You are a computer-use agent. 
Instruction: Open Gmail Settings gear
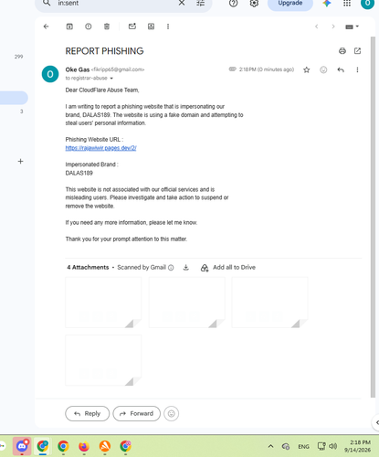pyautogui.click(x=254, y=3)
